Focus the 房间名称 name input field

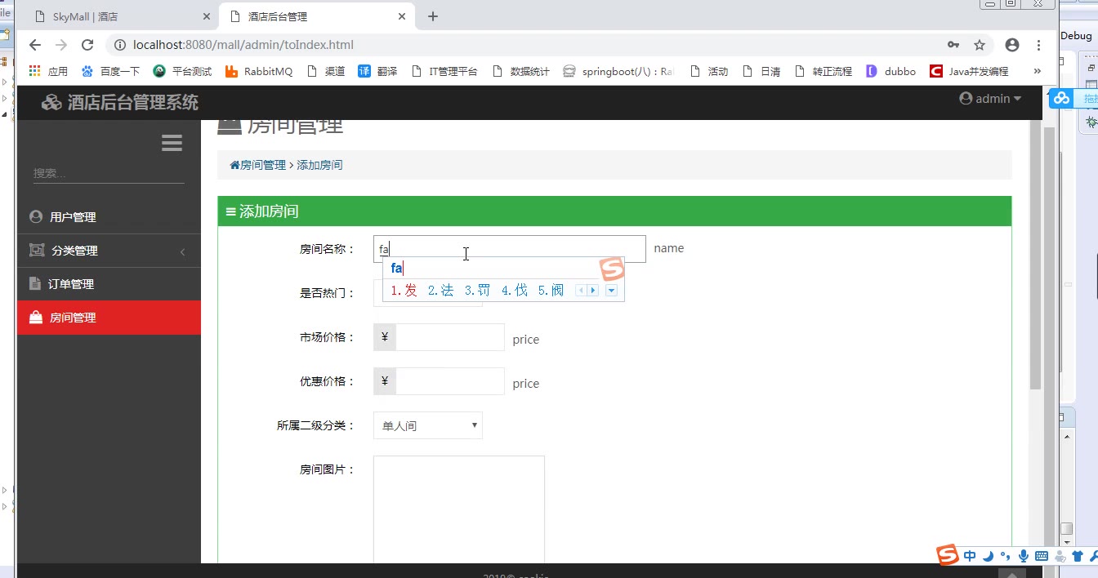pos(509,249)
